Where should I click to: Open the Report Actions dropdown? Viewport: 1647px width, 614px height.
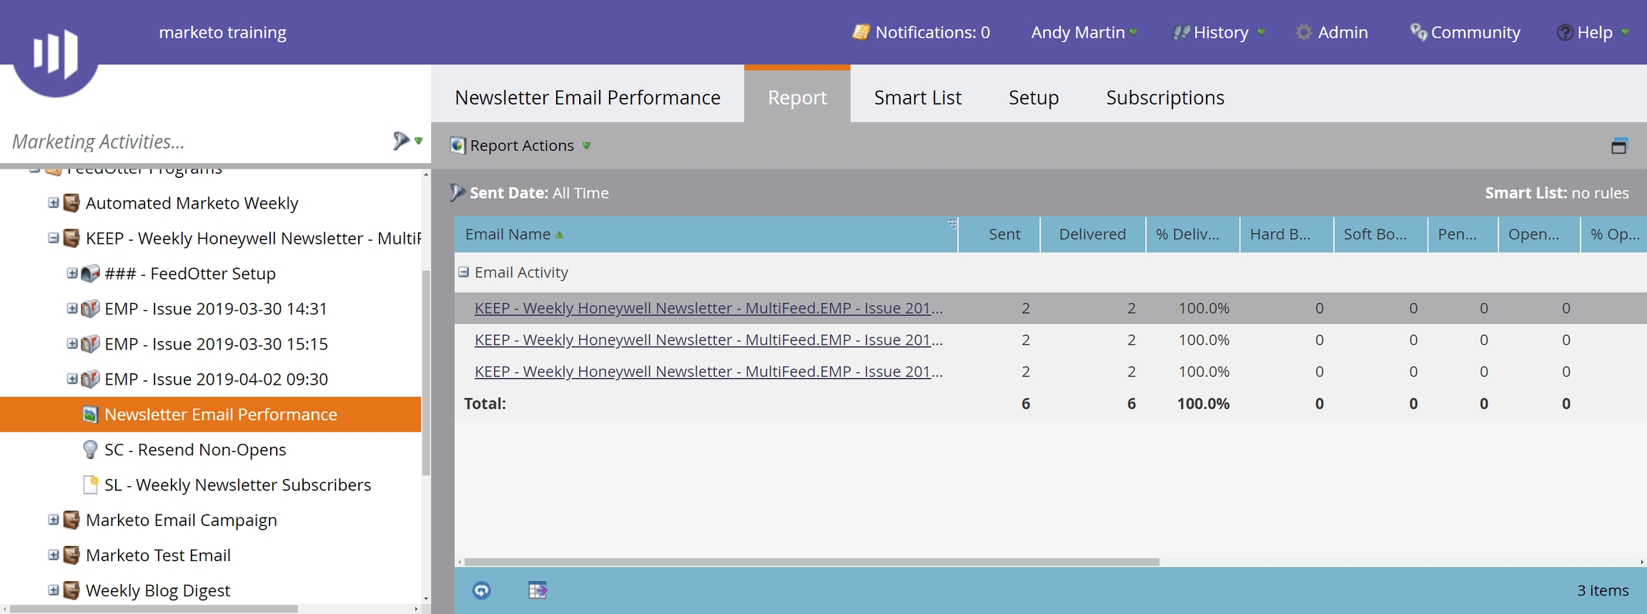(x=521, y=146)
